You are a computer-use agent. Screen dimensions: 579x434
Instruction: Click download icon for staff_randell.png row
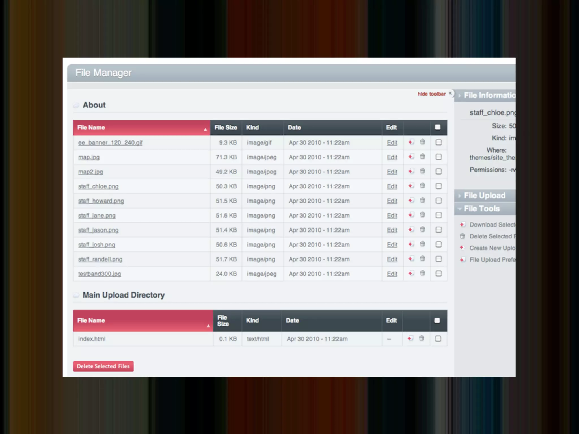click(x=411, y=259)
